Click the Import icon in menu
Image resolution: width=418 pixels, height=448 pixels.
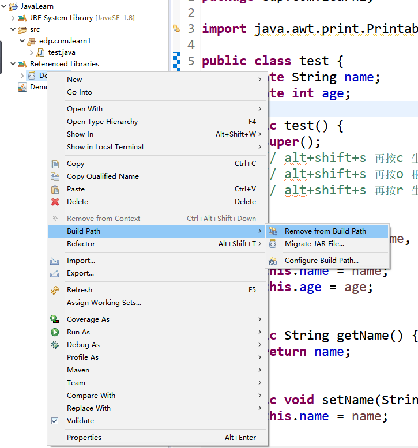click(55, 261)
